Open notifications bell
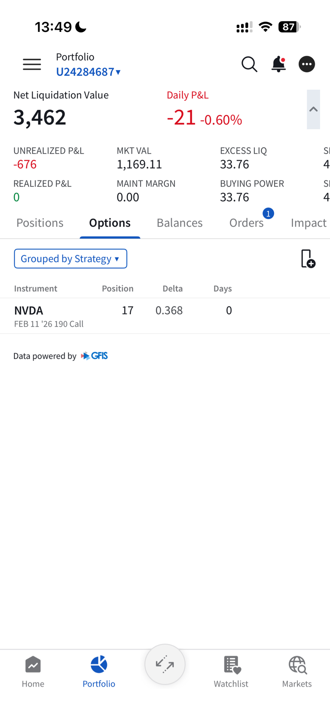330x719 pixels. (x=278, y=65)
